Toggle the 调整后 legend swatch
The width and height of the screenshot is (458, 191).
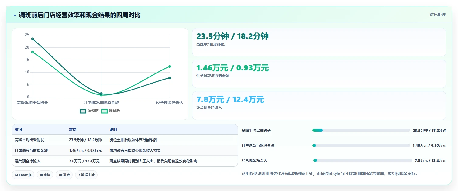(x=104, y=111)
